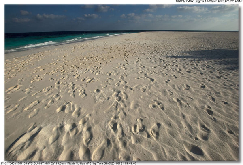
Task: Click the horizon line where sand meets sky
Action: pyautogui.click(x=182, y=31)
